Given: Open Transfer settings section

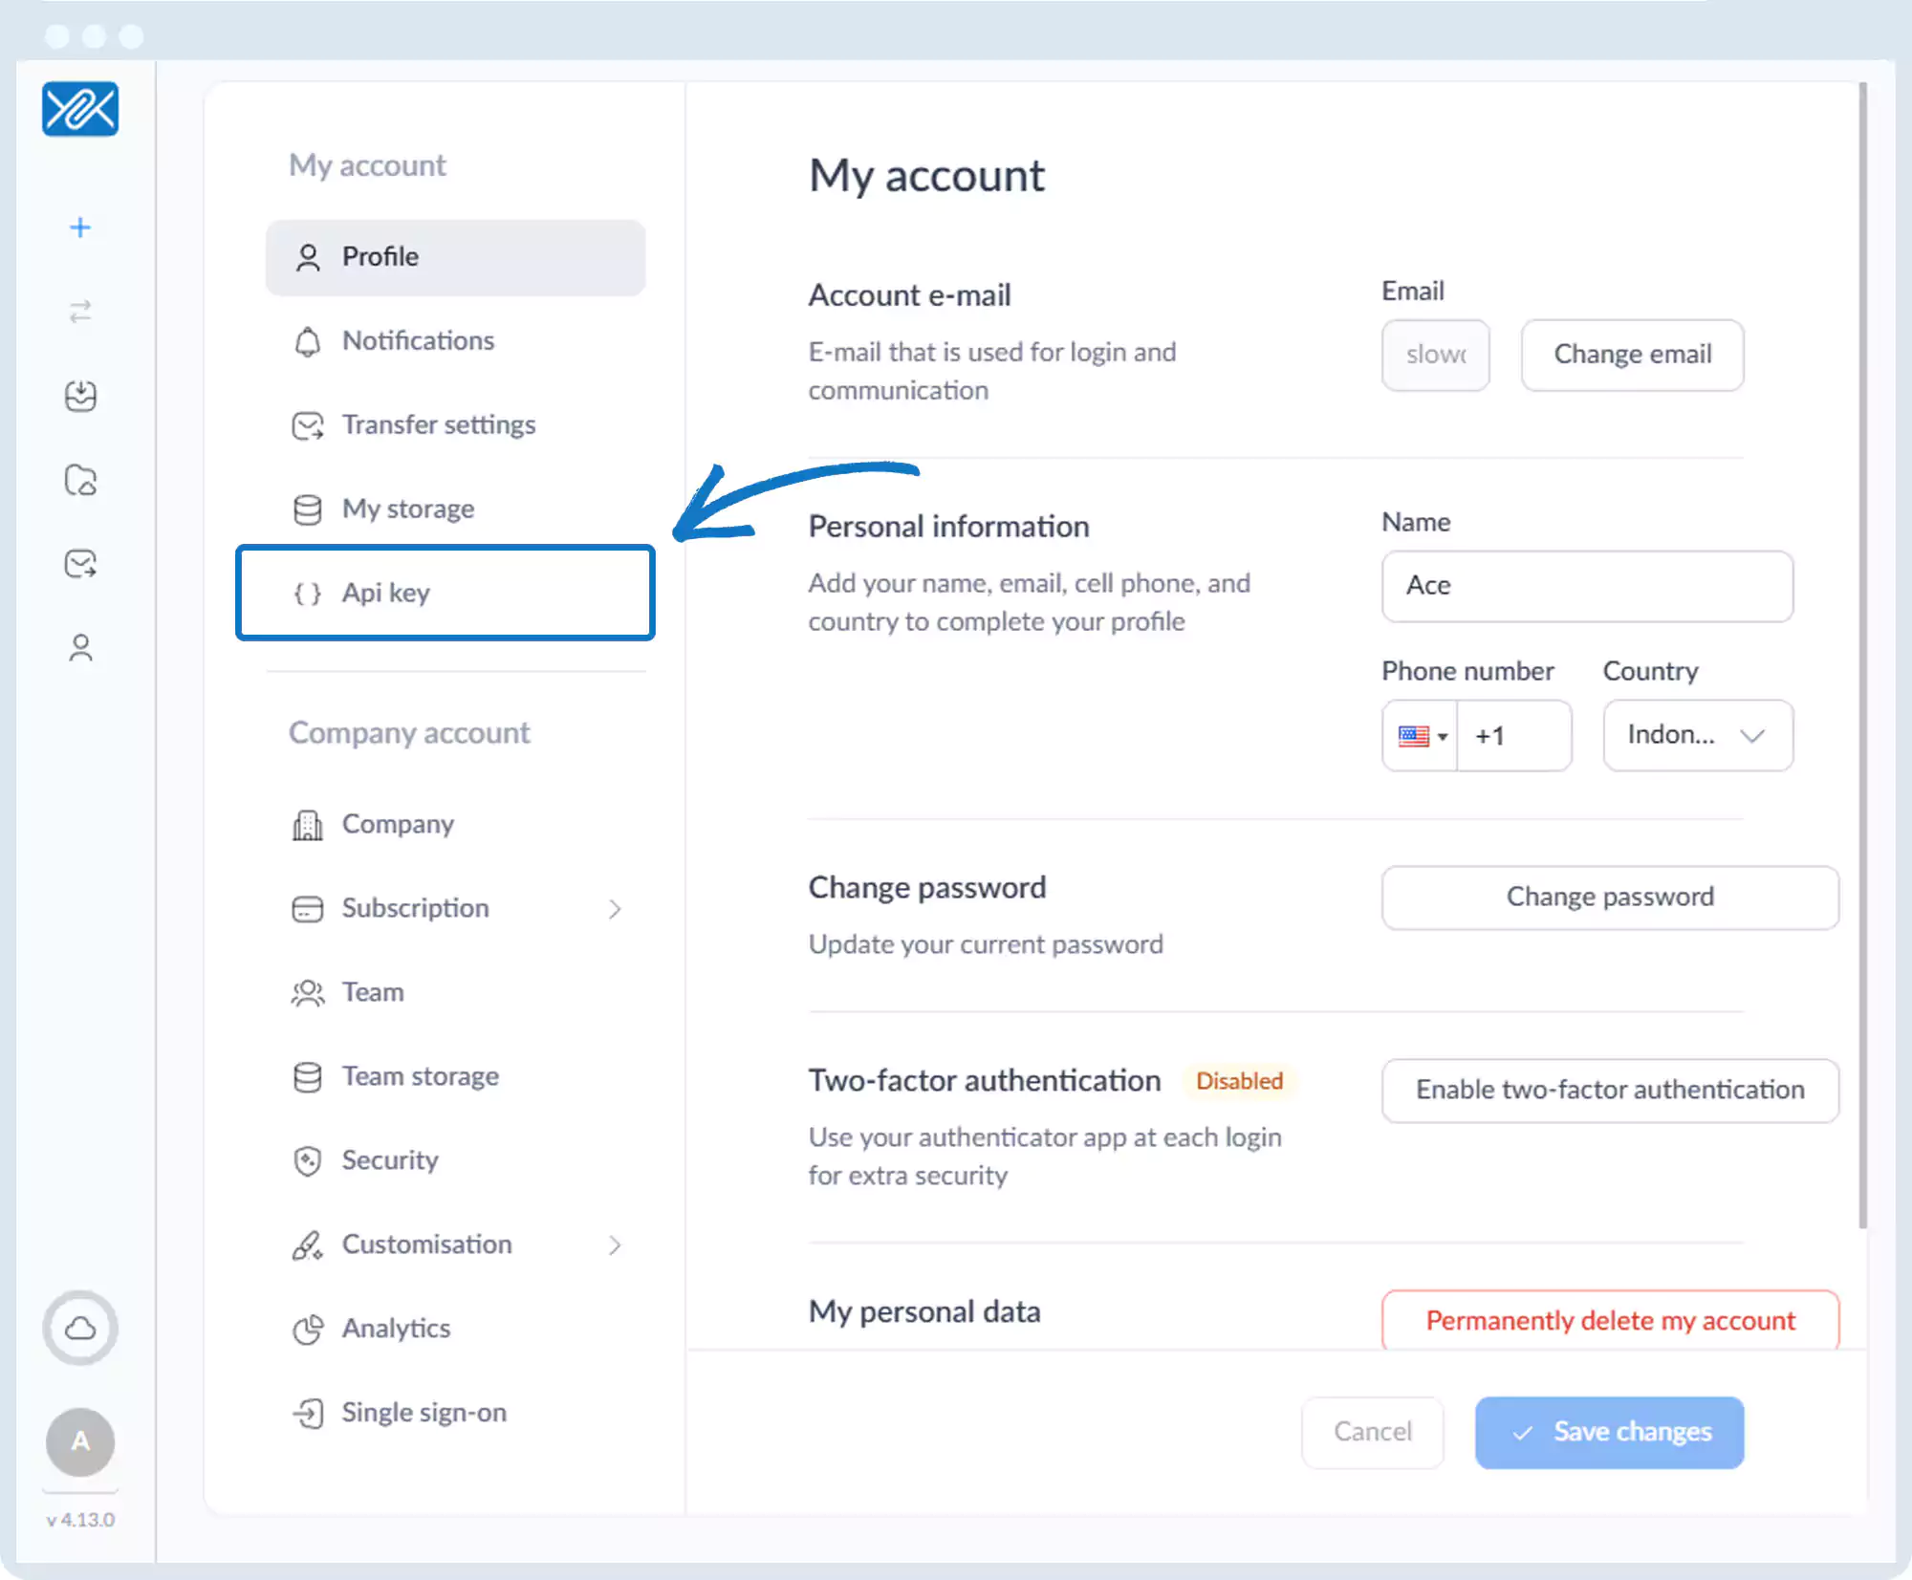Looking at the screenshot, I should point(439,424).
